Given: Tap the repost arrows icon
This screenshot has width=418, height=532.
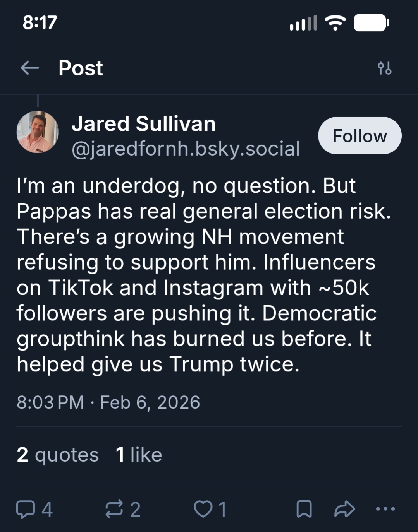Looking at the screenshot, I should tap(114, 509).
